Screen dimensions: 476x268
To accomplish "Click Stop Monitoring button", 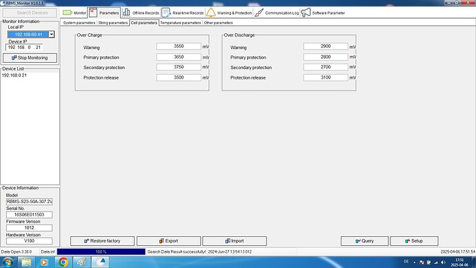I will [x=30, y=58].
